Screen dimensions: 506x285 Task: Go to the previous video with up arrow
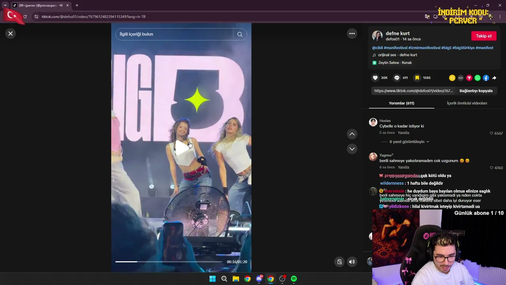coord(352,134)
